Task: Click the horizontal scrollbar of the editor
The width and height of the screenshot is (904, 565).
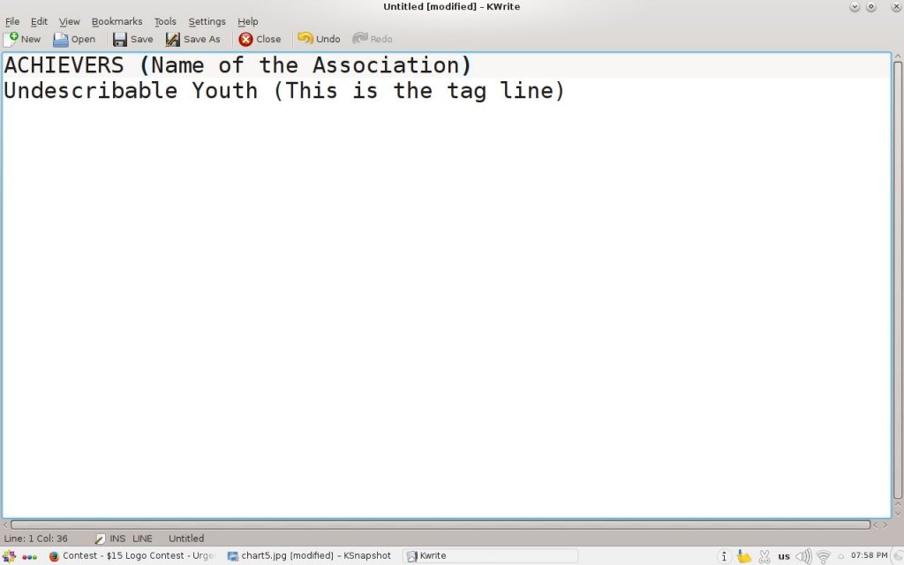Action: pyautogui.click(x=440, y=524)
